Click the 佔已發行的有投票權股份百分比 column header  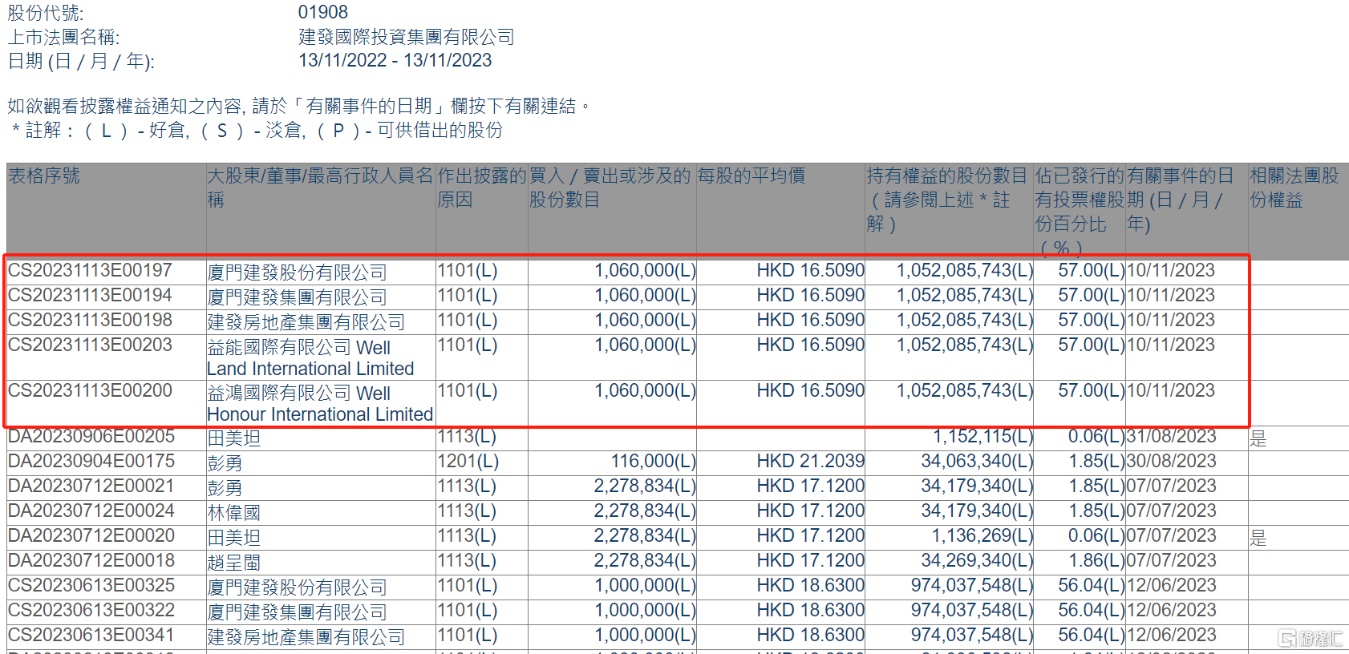(x=1080, y=212)
